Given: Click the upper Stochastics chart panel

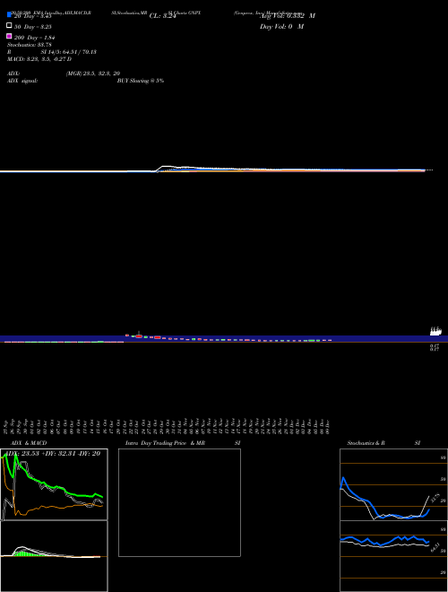Looking at the screenshot, I should (x=393, y=484).
